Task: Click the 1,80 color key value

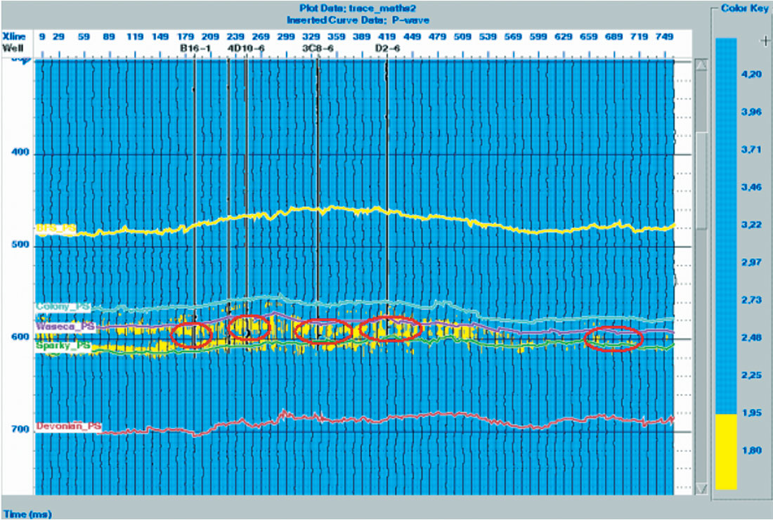Action: pos(751,450)
